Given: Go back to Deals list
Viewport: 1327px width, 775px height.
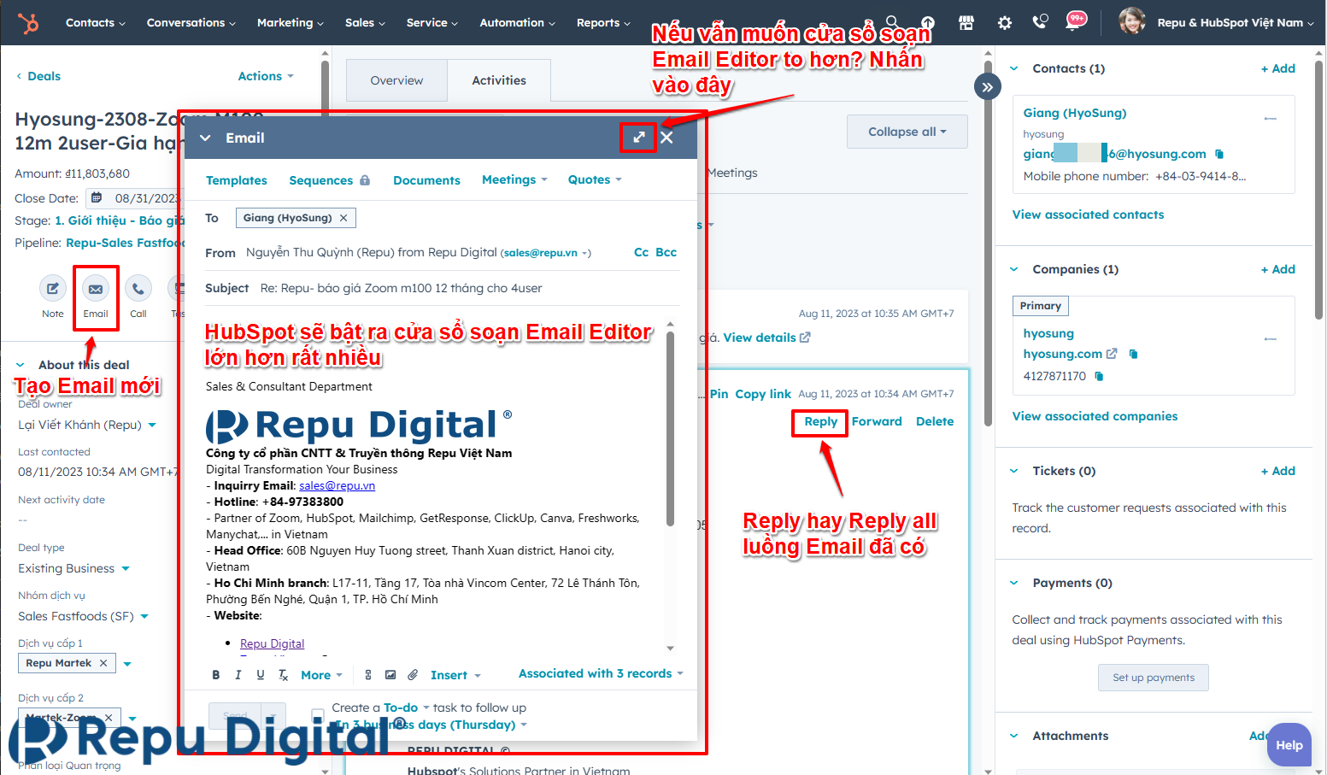Looking at the screenshot, I should pyautogui.click(x=38, y=76).
